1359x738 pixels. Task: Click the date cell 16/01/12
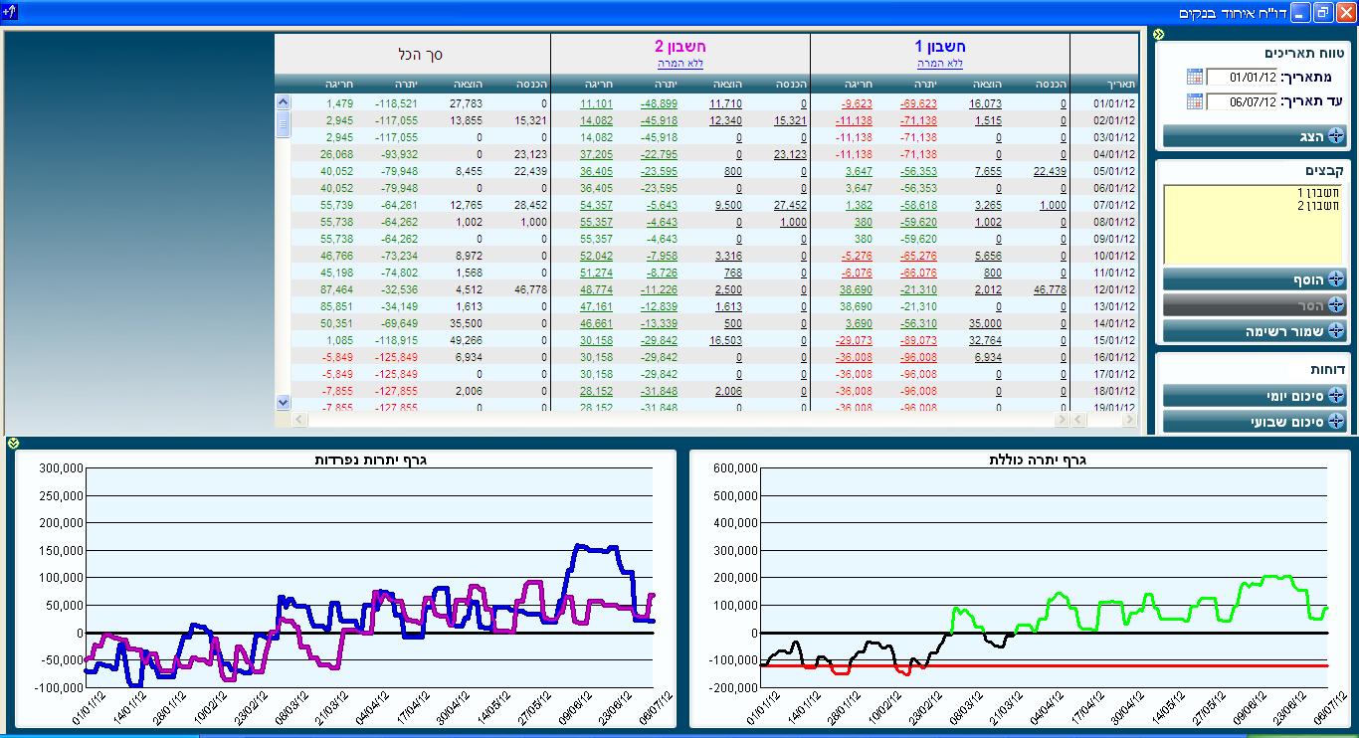[x=1114, y=357]
